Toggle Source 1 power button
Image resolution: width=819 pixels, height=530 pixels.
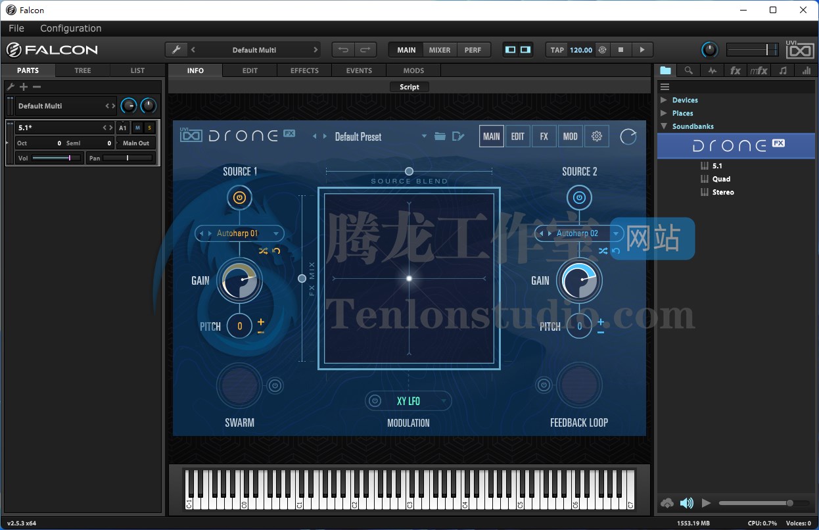[239, 197]
